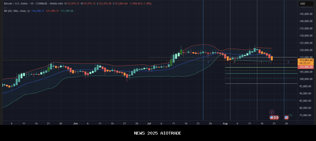Click the green sun and moon icon
This screenshot has width=316, height=141.
tap(290, 115)
